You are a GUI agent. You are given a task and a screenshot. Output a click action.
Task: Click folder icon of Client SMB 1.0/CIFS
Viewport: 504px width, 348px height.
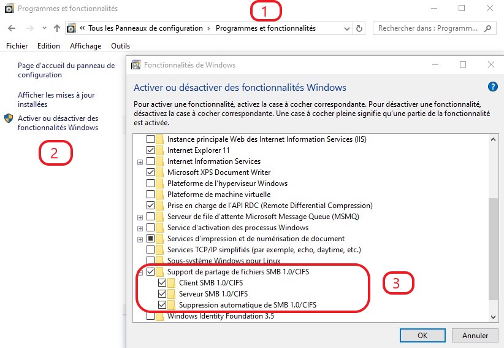tap(171, 283)
